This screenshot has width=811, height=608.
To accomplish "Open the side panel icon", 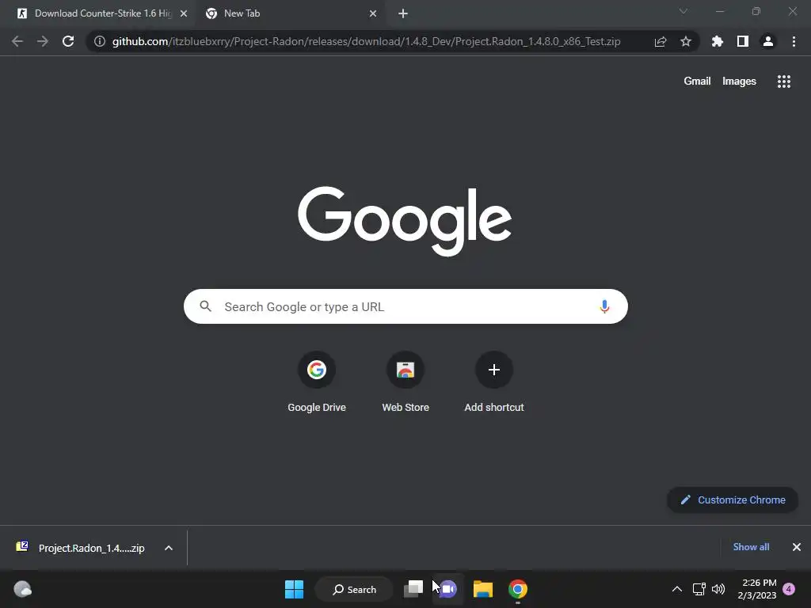I will click(743, 41).
